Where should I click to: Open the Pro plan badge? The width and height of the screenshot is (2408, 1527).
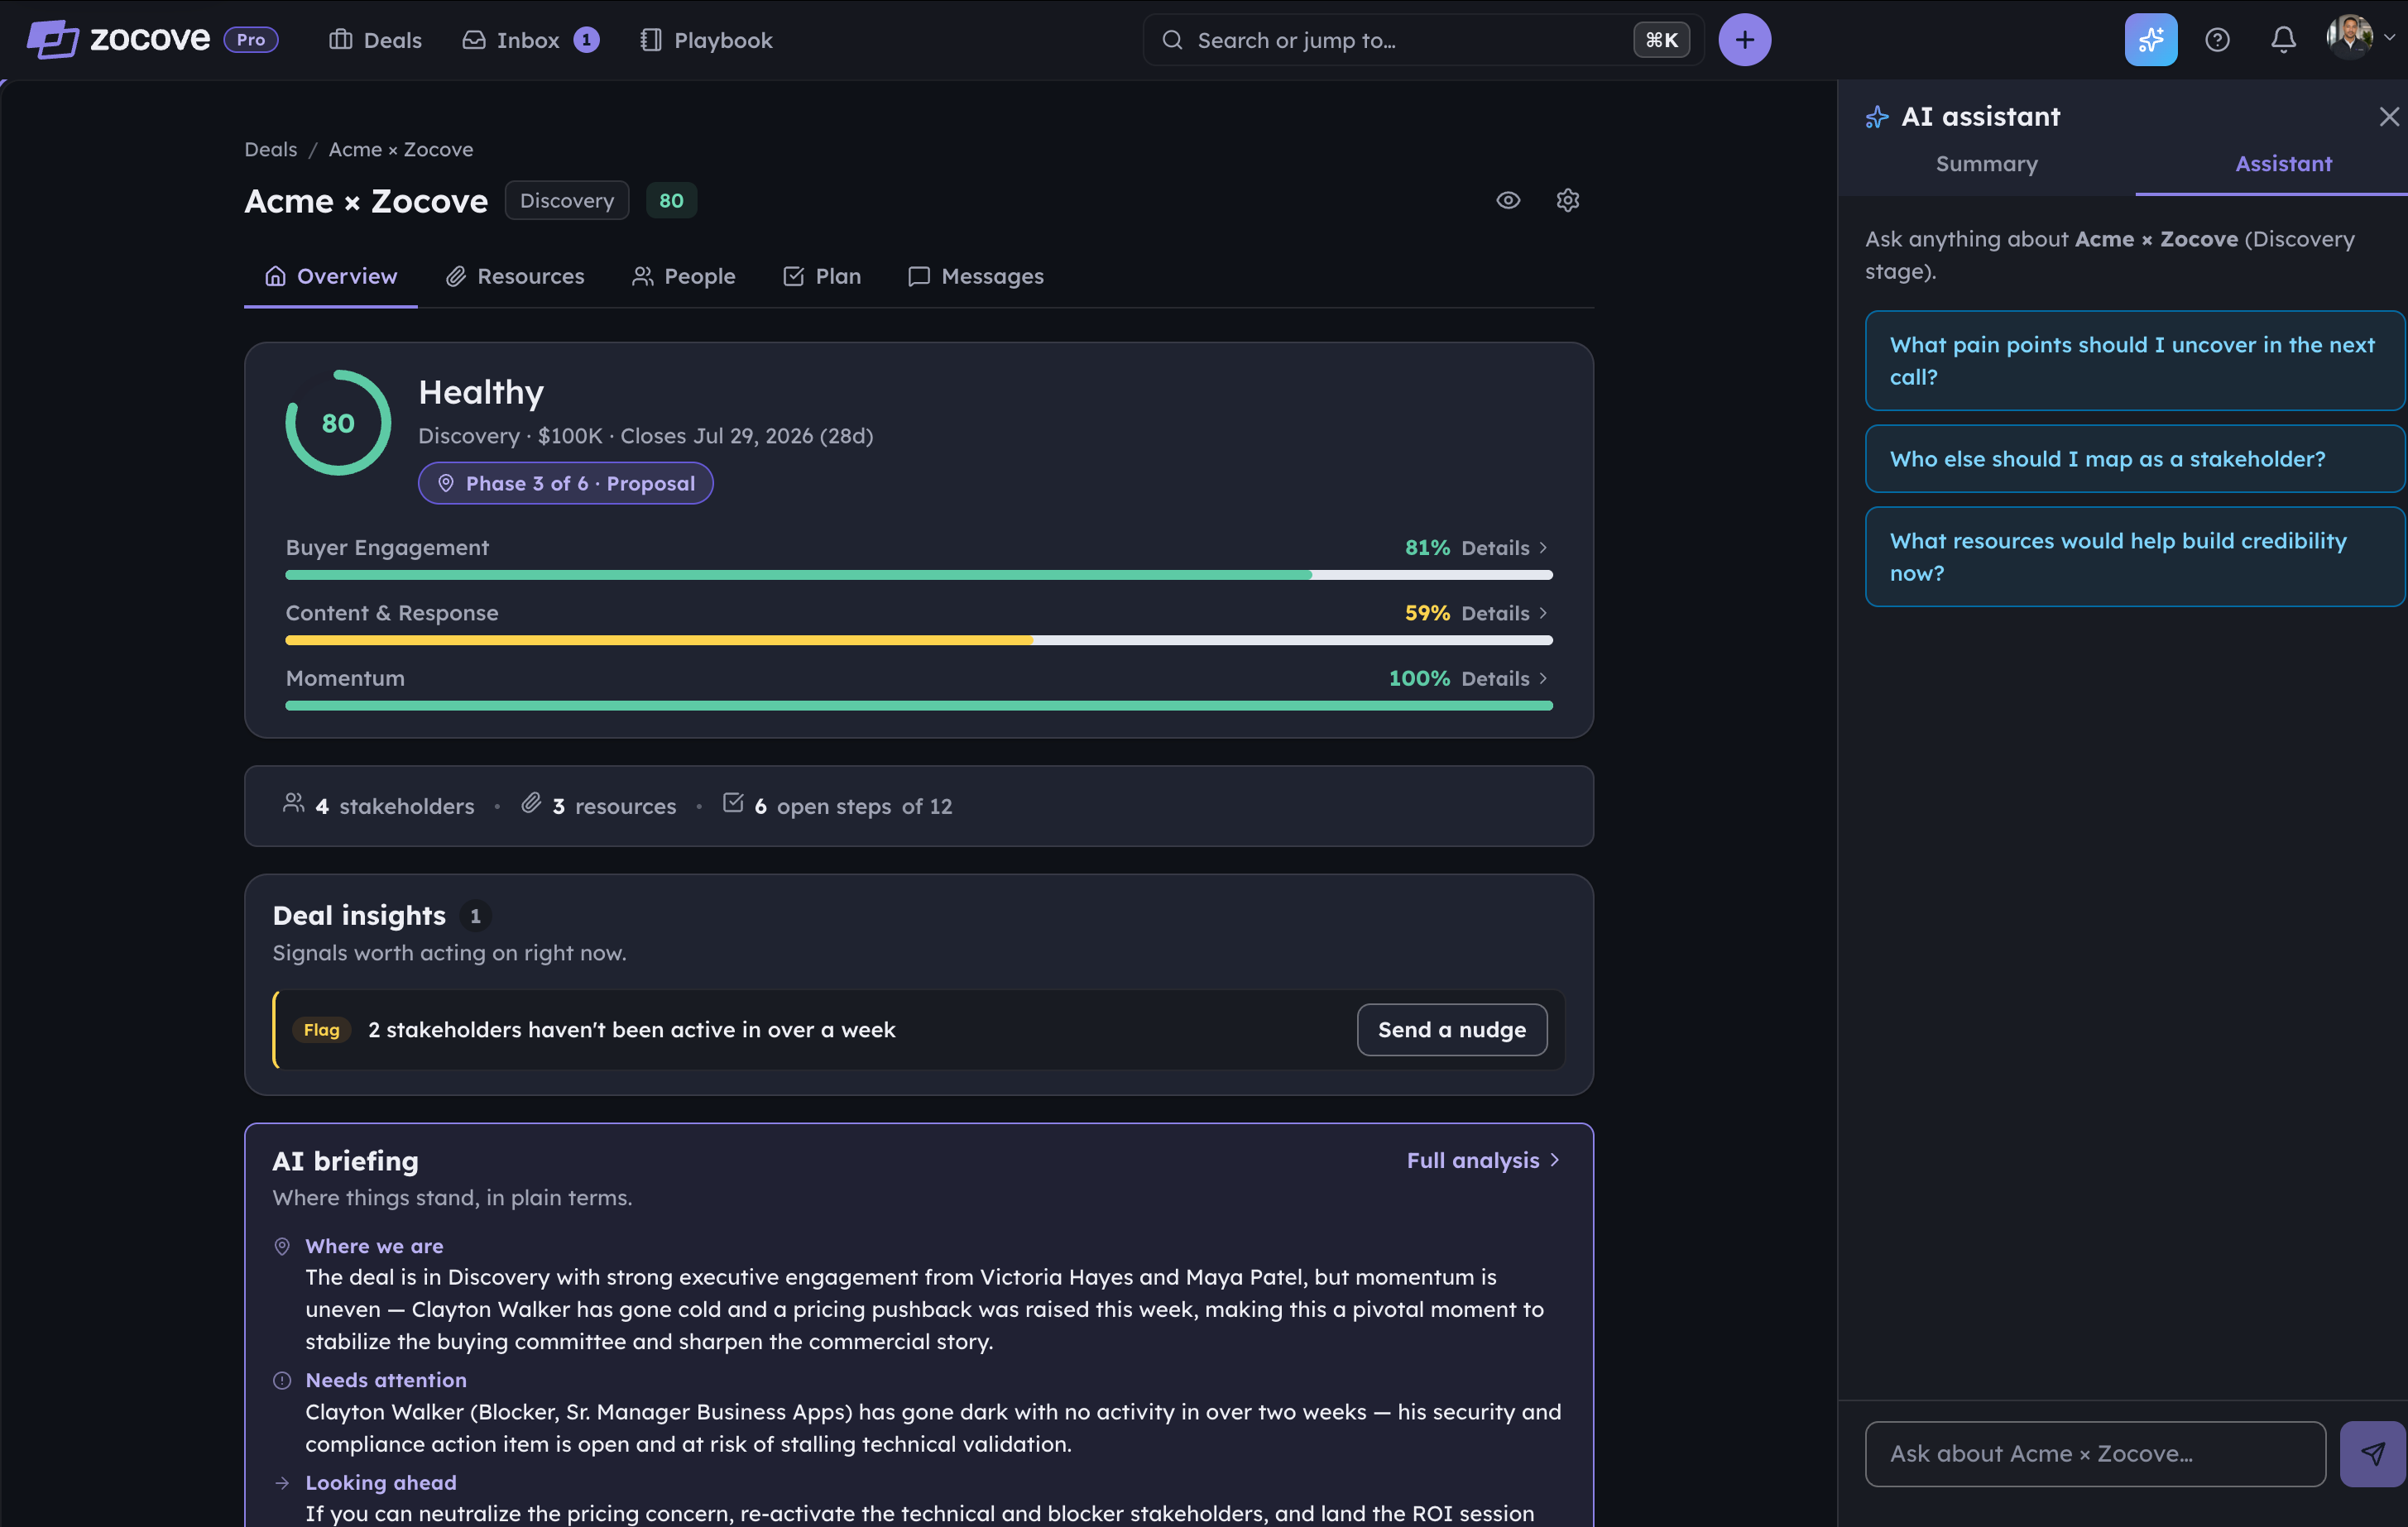(x=251, y=40)
